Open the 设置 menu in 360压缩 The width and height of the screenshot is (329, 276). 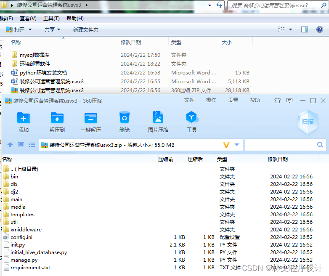click(x=233, y=100)
